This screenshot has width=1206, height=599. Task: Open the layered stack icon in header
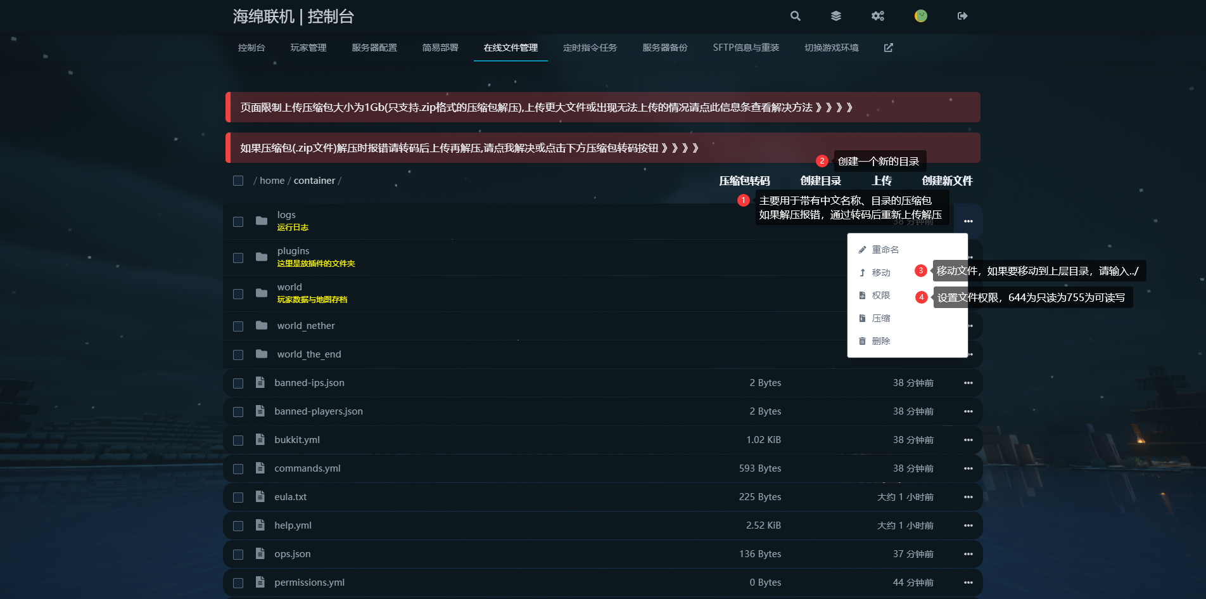point(836,16)
